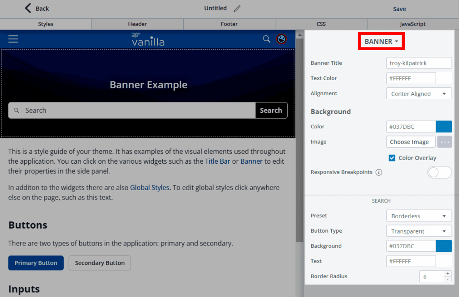Toggle the Responsive Breakpoints switch

tap(439, 172)
